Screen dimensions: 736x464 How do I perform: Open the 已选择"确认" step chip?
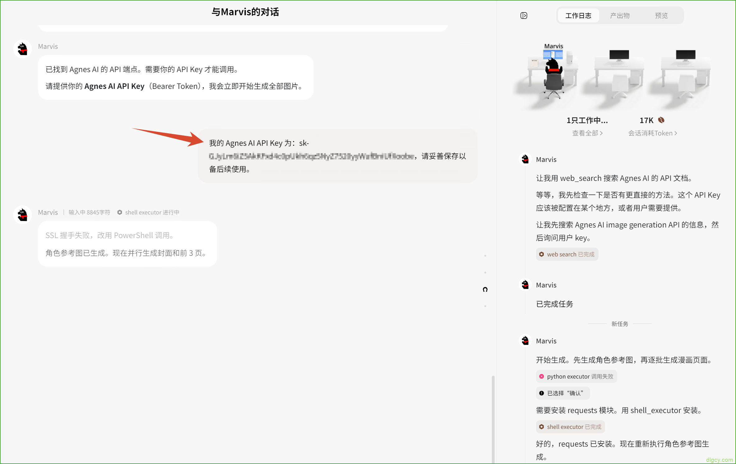click(x=563, y=393)
